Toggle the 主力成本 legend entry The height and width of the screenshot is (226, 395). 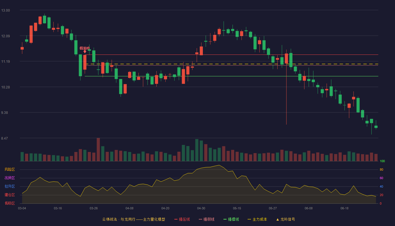pyautogui.click(x=257, y=219)
